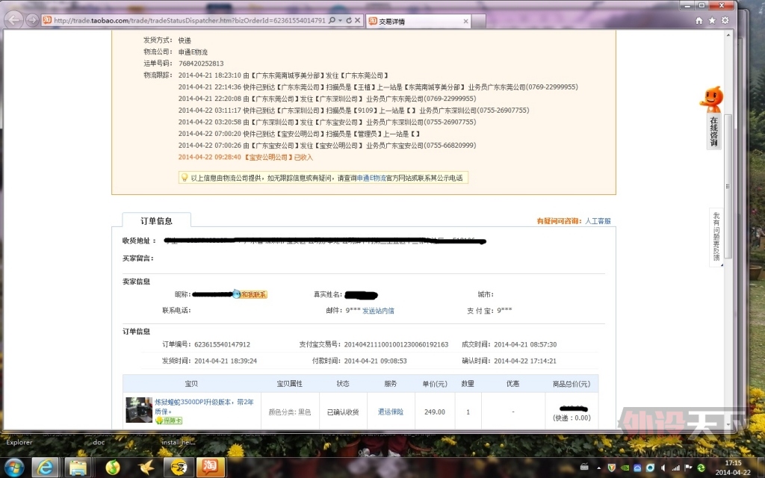Click the 保障卡 badge icon
The width and height of the screenshot is (765, 478).
pos(169,420)
